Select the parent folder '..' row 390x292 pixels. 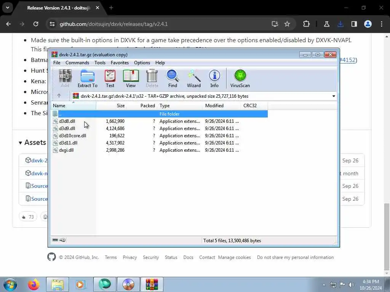[x=160, y=114]
